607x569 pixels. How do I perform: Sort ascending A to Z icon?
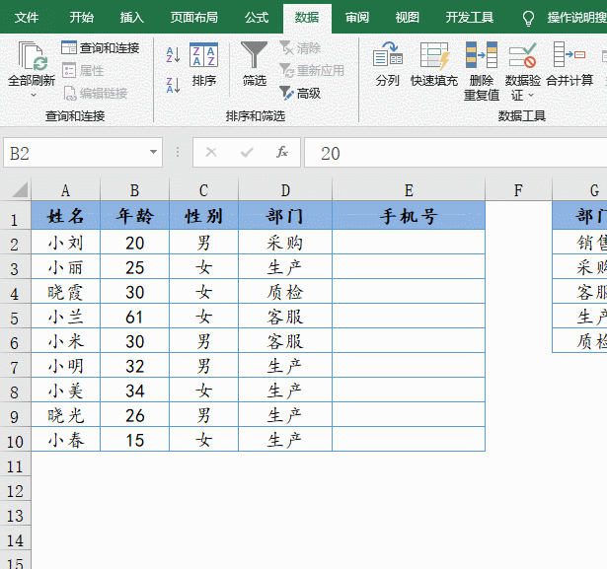click(x=173, y=54)
